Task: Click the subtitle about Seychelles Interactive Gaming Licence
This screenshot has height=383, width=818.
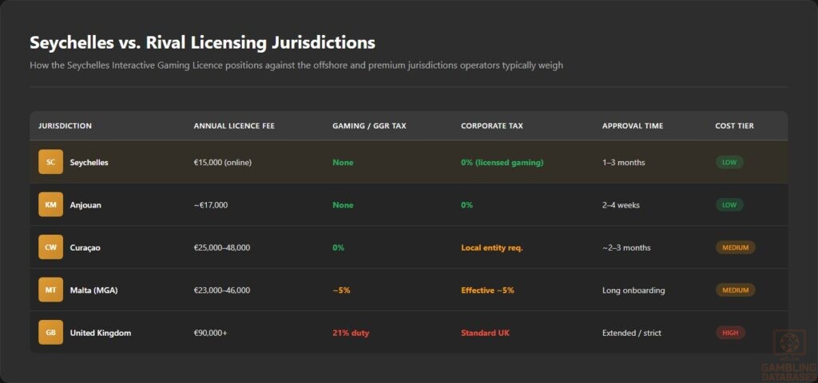Action: tap(296, 65)
